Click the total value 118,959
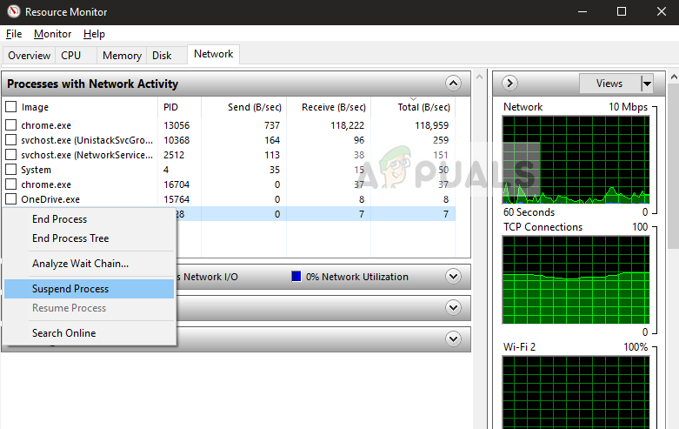The width and height of the screenshot is (679, 429). click(431, 125)
